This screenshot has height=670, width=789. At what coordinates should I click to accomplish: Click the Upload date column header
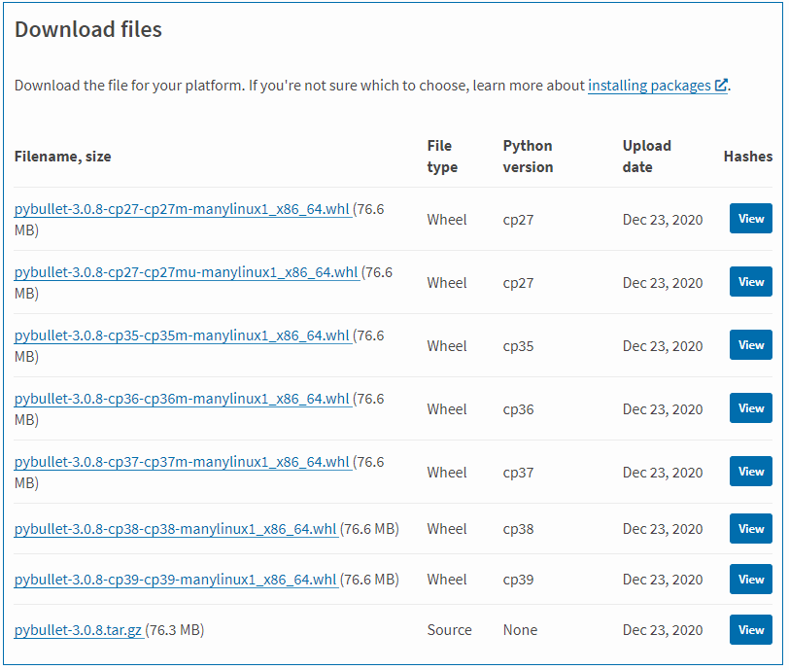coord(647,156)
